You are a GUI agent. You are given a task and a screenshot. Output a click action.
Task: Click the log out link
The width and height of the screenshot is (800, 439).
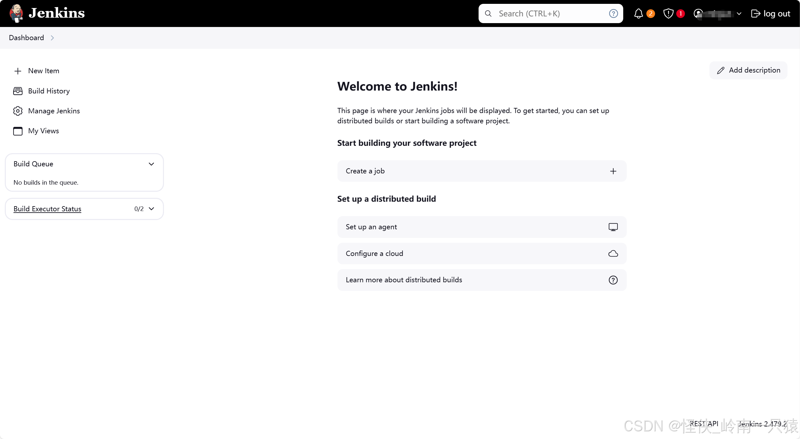click(x=770, y=13)
